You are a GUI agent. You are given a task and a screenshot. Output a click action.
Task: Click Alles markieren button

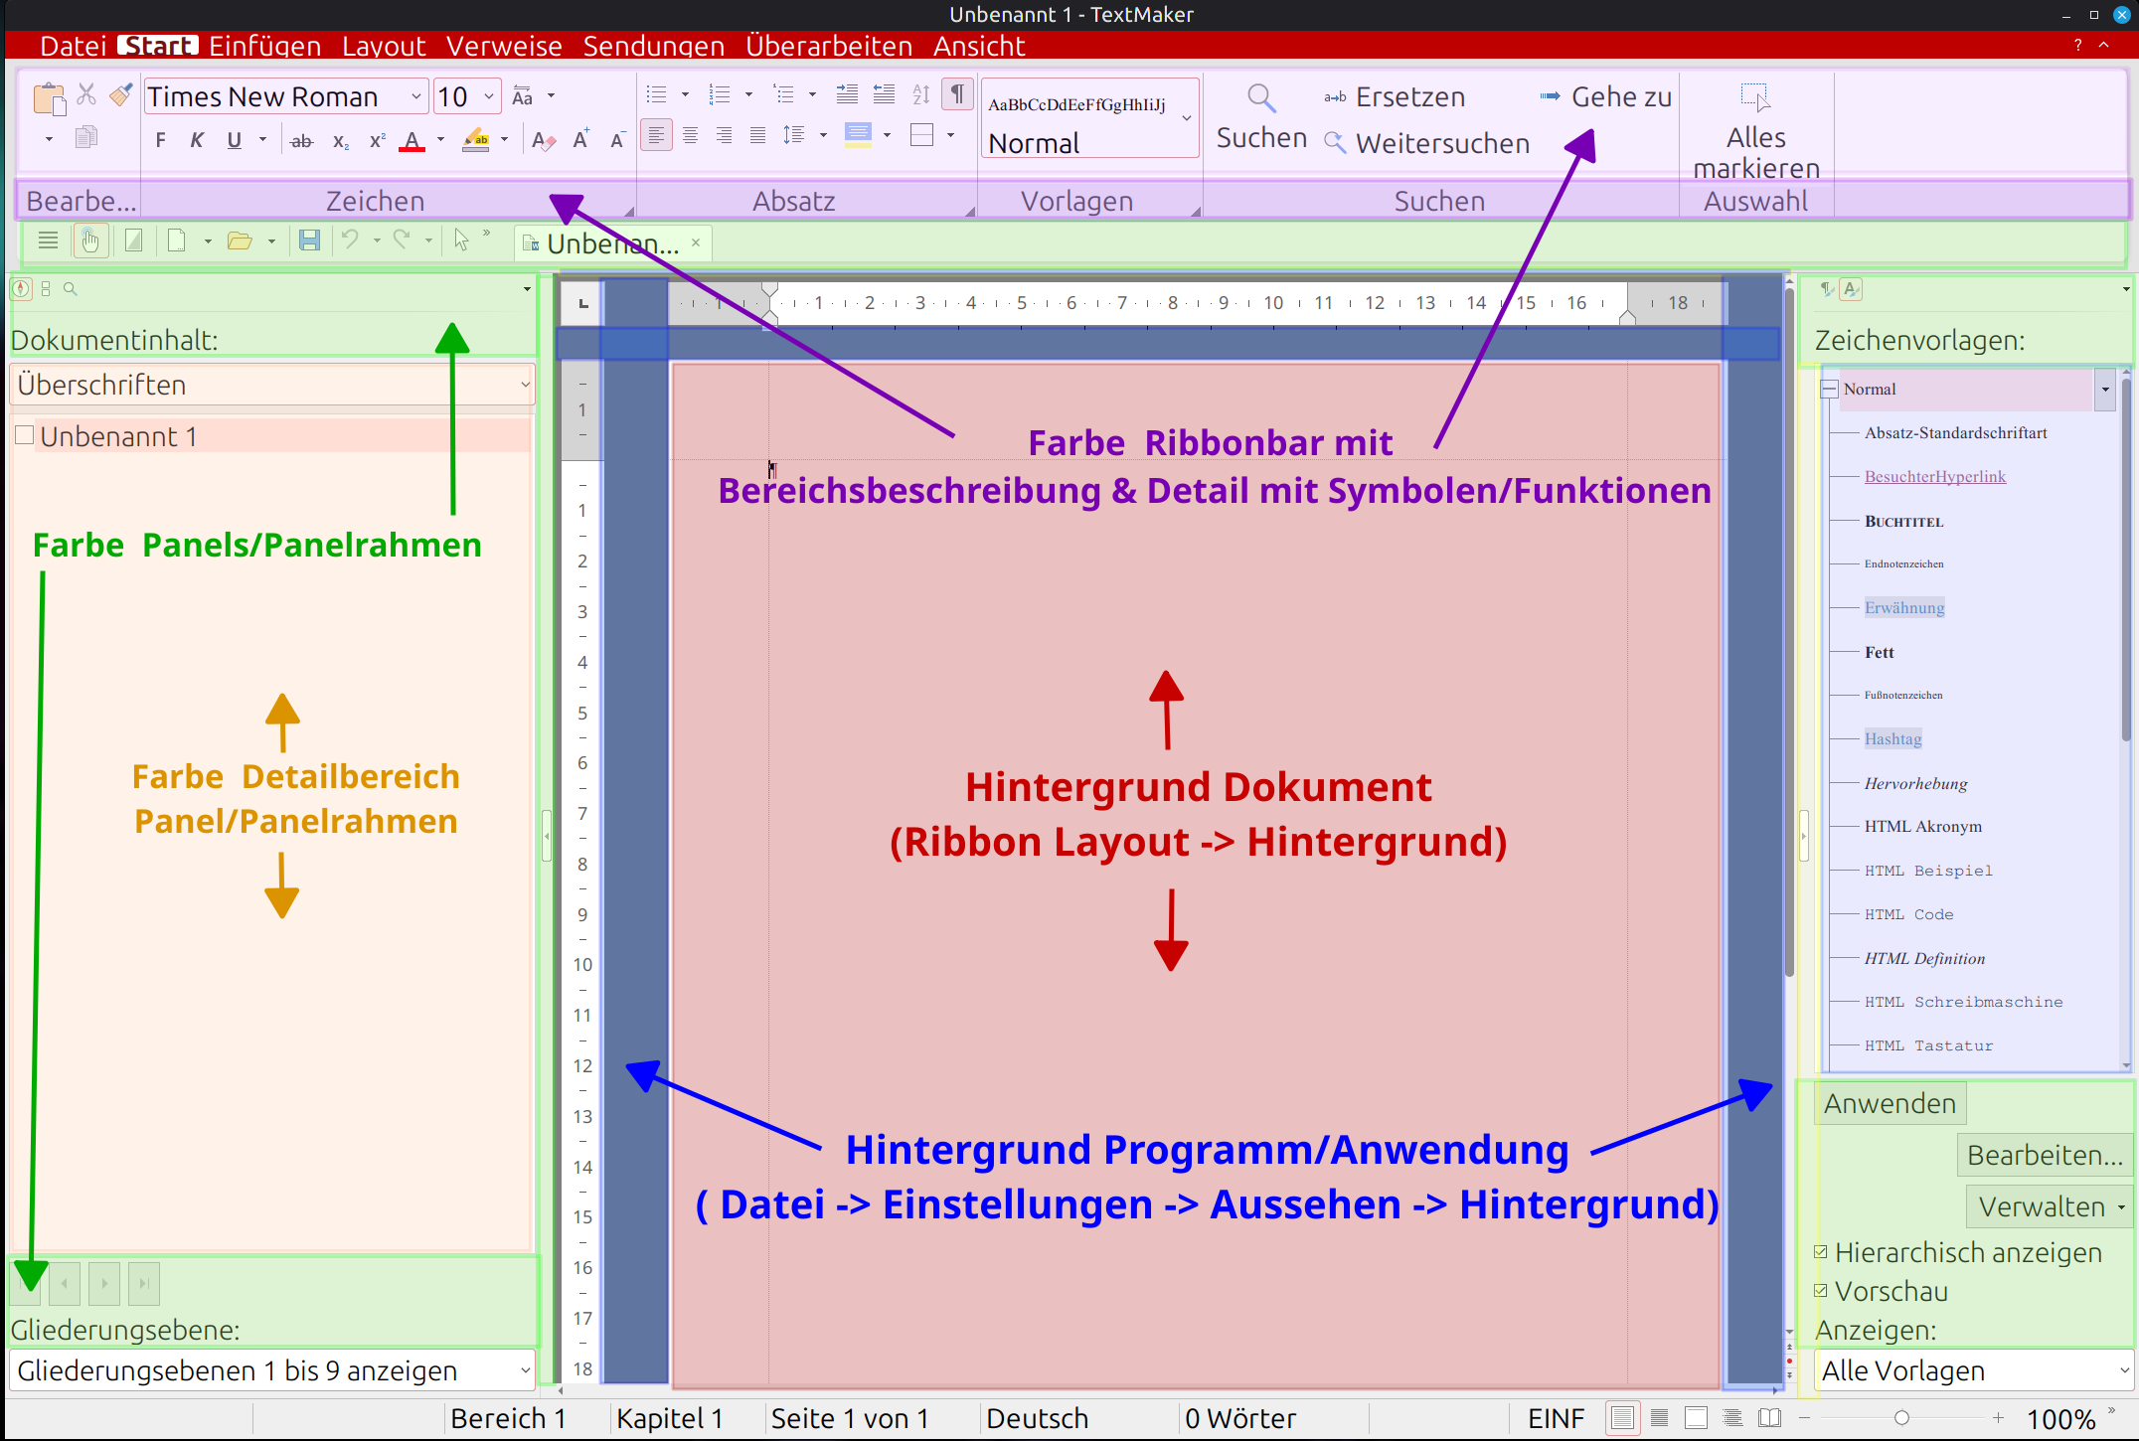pos(1756,132)
